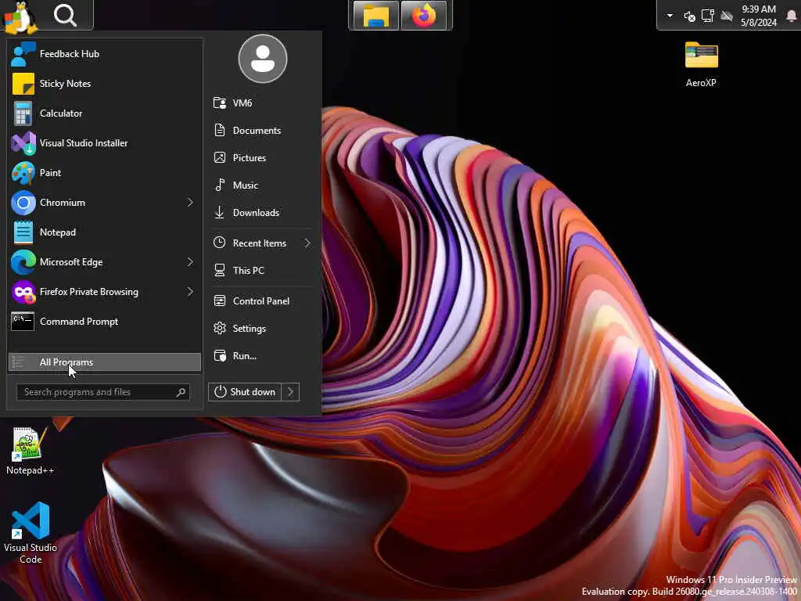This screenshot has height=601, width=801.
Task: Expand Microsoft Edge jump list arrow
Action: click(x=190, y=261)
